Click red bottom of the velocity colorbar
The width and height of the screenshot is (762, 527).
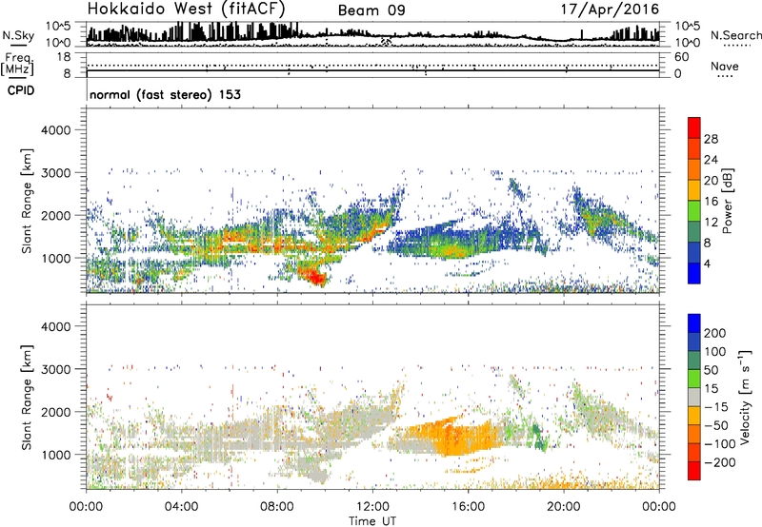pyautogui.click(x=694, y=471)
